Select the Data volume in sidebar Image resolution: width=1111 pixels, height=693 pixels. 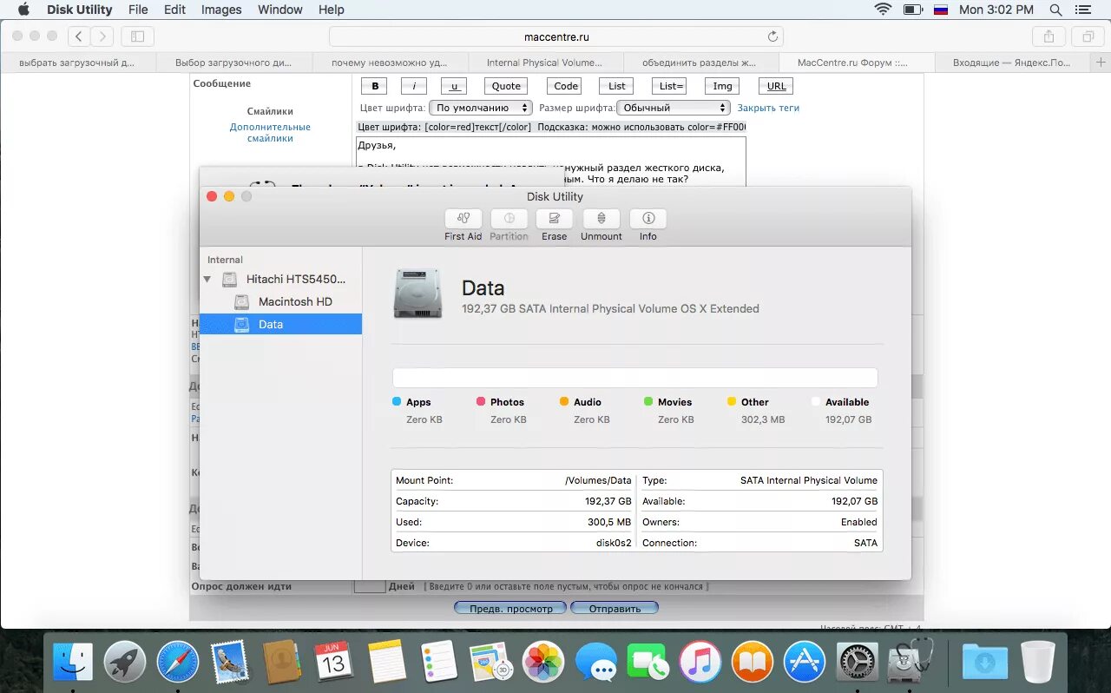[x=280, y=324]
